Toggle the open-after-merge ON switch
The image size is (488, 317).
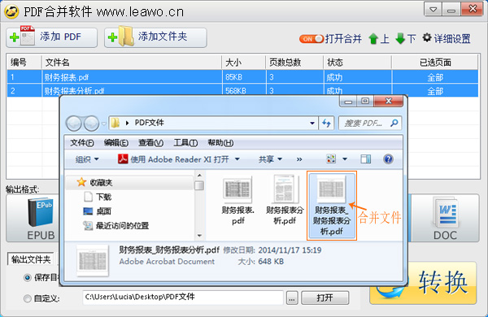[x=312, y=39]
